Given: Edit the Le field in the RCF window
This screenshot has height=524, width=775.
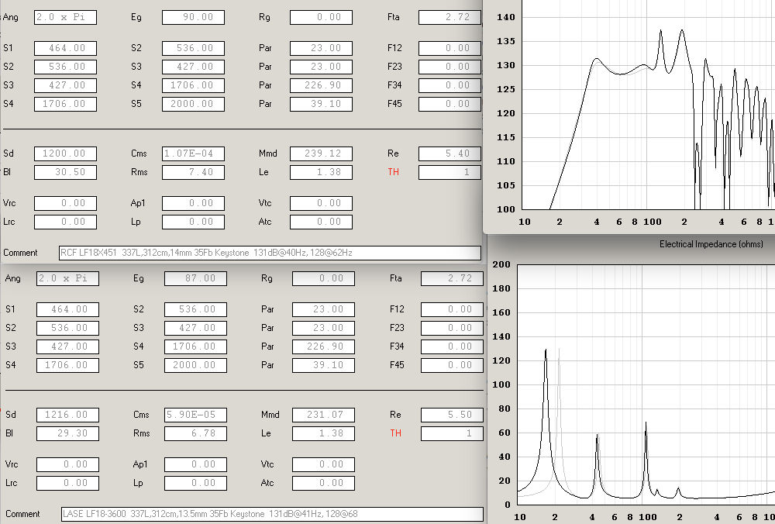Looking at the screenshot, I should pyautogui.click(x=322, y=173).
